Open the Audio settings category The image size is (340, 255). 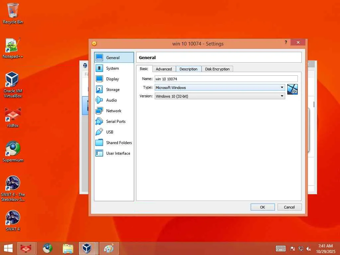(114, 100)
